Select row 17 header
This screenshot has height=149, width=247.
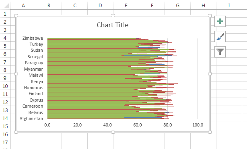(x=5, y=142)
